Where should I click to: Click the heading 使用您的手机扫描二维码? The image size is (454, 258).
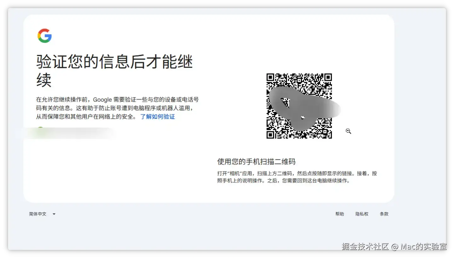coord(256,162)
